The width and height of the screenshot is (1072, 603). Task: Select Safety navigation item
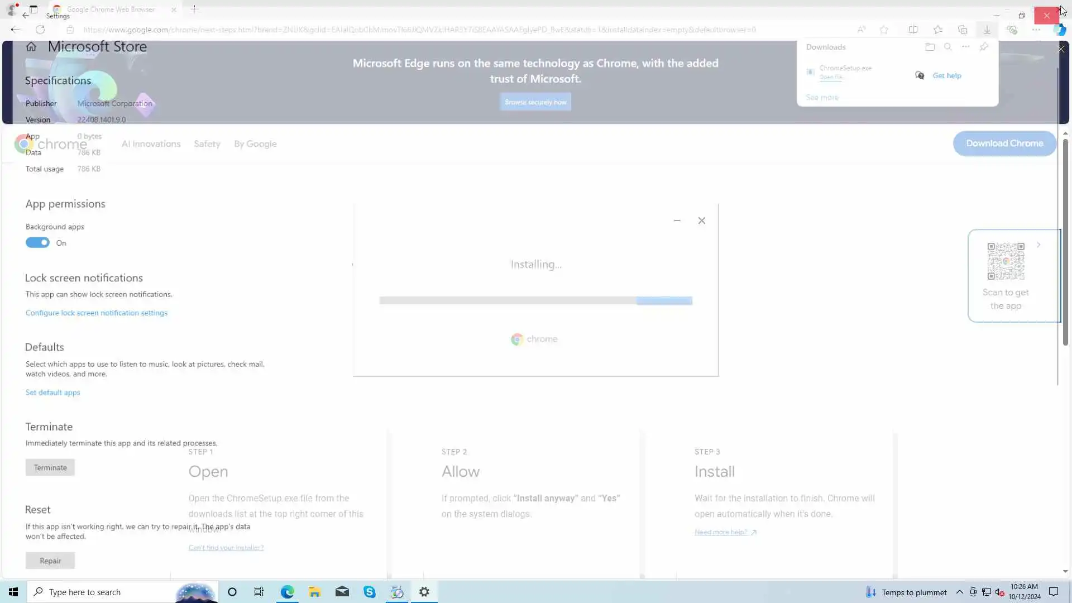click(207, 144)
